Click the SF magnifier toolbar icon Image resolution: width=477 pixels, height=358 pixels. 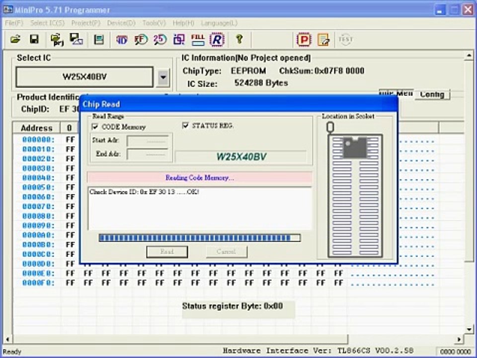[141, 40]
